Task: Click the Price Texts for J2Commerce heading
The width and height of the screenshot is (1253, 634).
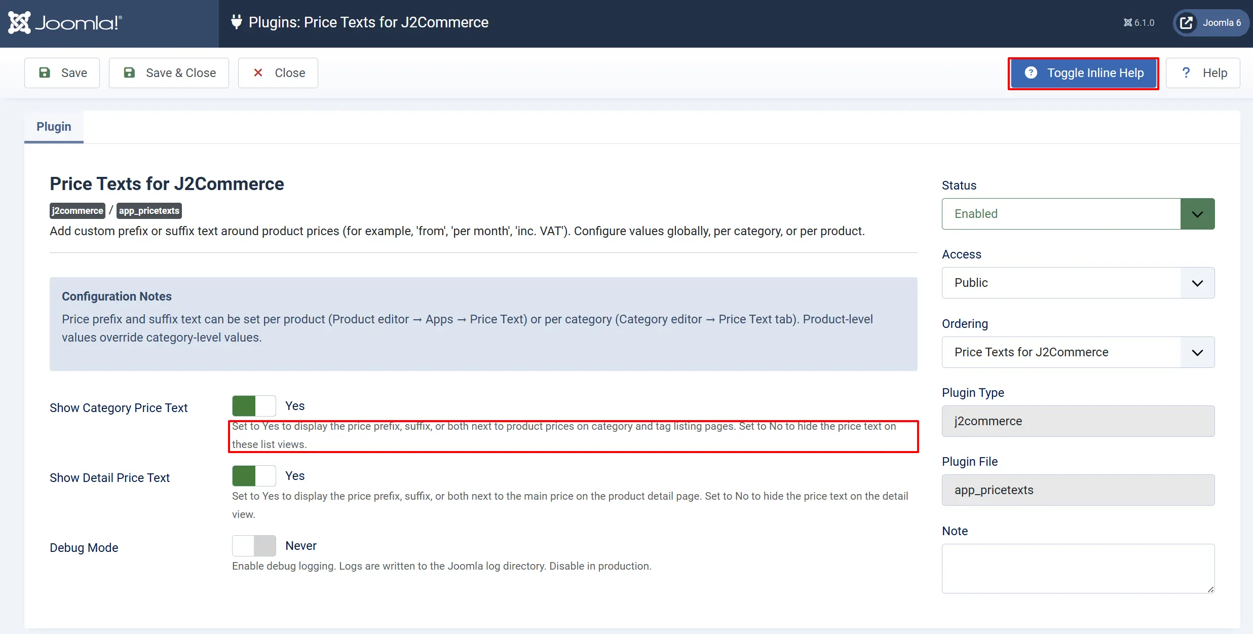Action: click(167, 184)
